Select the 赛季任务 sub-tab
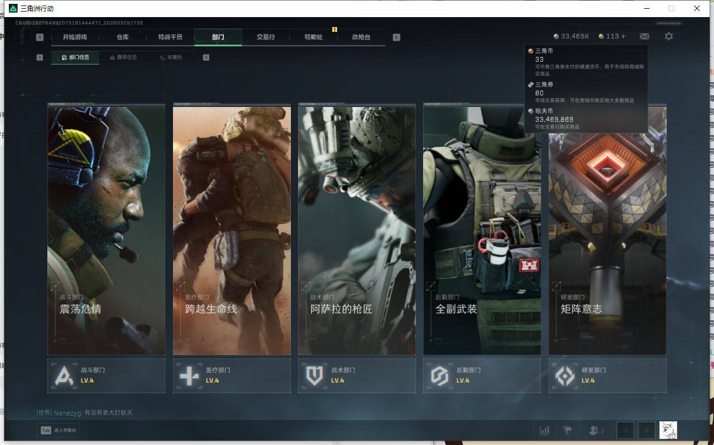Viewport: 714px width, 445px height. (123, 57)
